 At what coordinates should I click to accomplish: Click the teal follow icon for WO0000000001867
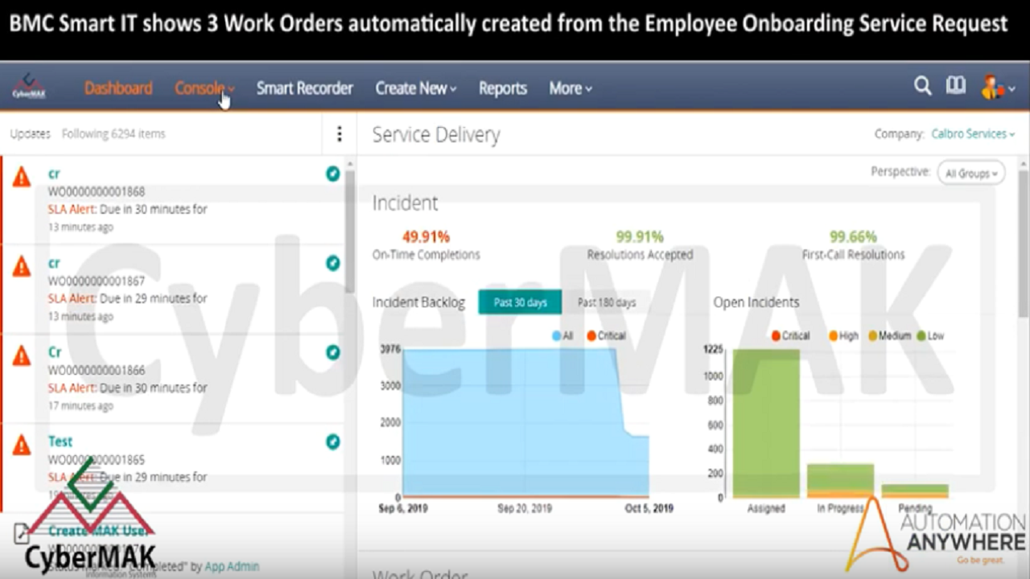point(333,263)
